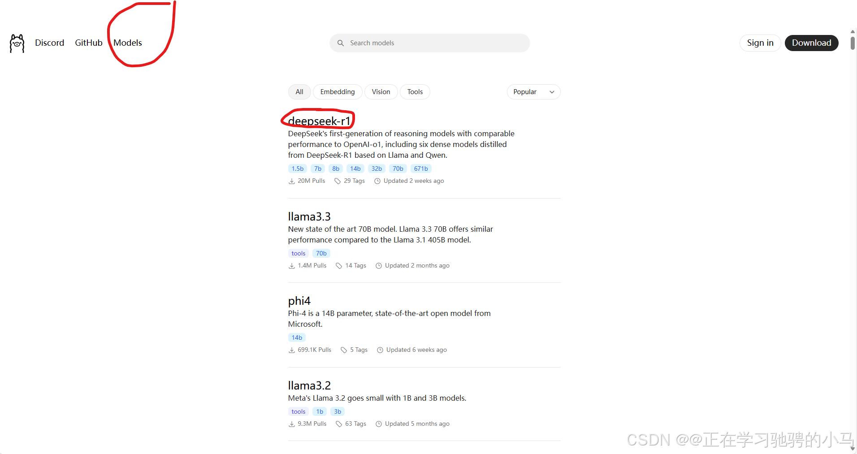Open the llama3.3 model page

(x=309, y=216)
